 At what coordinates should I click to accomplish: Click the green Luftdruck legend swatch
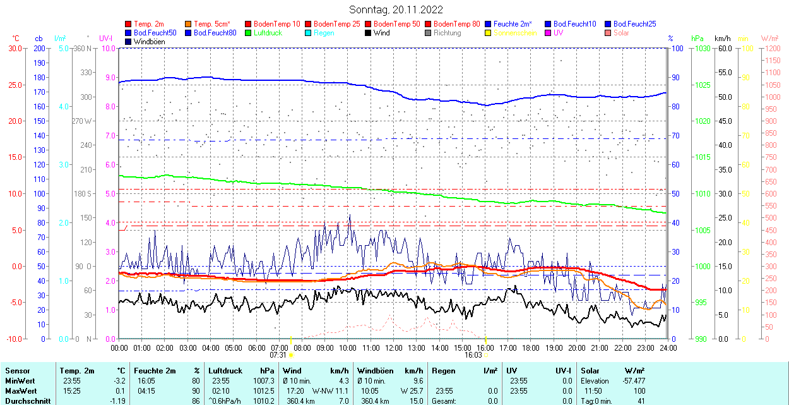[248, 33]
